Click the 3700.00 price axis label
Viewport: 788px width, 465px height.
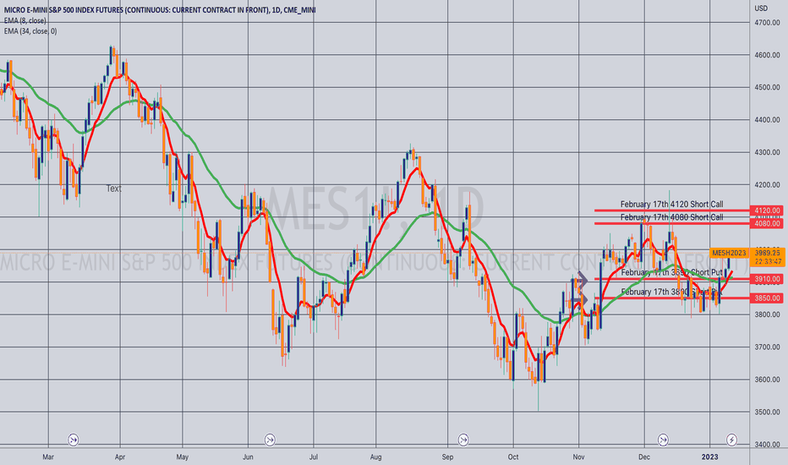767,347
